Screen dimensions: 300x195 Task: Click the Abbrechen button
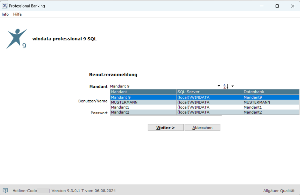coord(203,127)
